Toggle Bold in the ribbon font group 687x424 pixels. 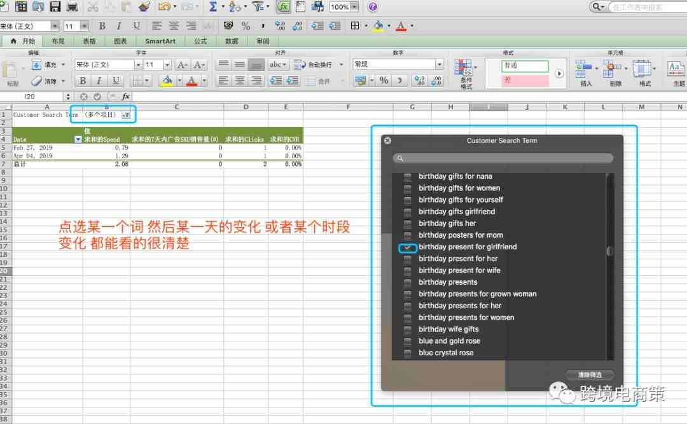[82, 81]
